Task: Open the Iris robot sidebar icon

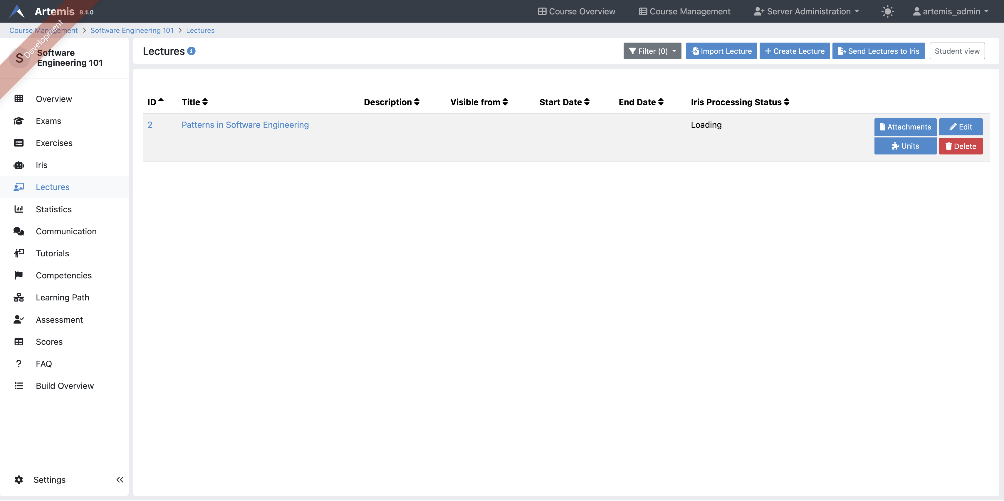Action: pyautogui.click(x=19, y=165)
